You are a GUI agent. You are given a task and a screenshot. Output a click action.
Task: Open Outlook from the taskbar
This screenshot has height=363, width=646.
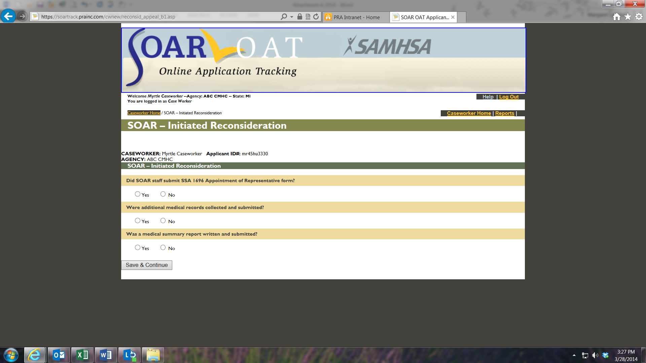(59, 355)
